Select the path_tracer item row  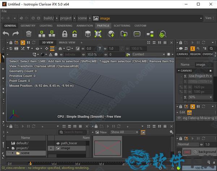(x=69, y=143)
